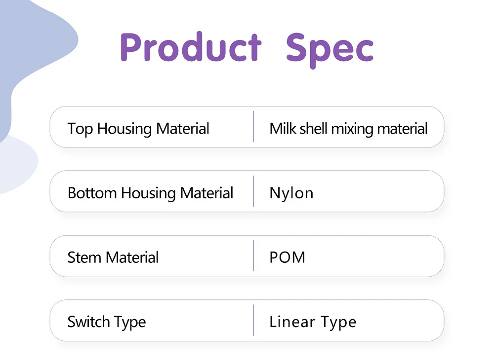The height and width of the screenshot is (363, 494).
Task: Click the "Spec" word in the title
Action: coord(329,48)
